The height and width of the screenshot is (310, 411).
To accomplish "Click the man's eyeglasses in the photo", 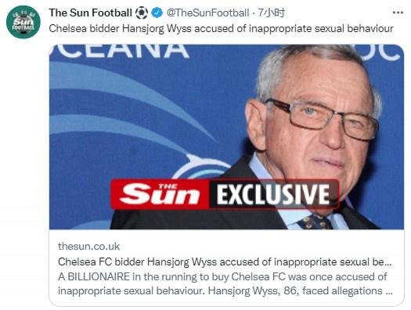I will click(323, 118).
